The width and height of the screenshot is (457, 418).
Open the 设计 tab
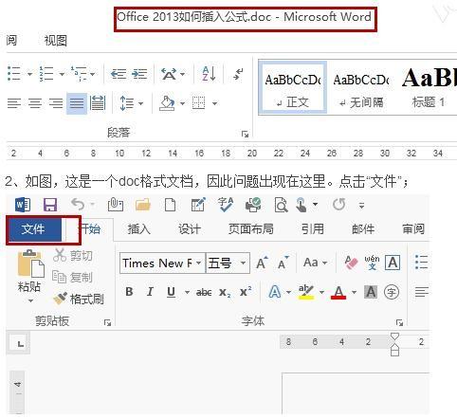click(x=190, y=228)
